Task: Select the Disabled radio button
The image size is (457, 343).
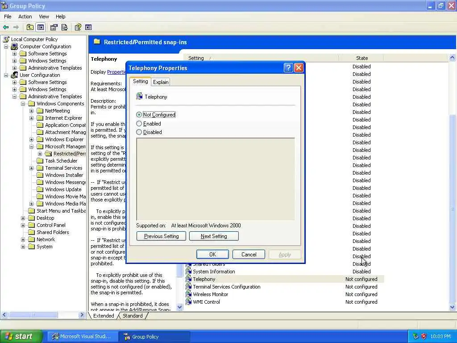Action: 139,132
